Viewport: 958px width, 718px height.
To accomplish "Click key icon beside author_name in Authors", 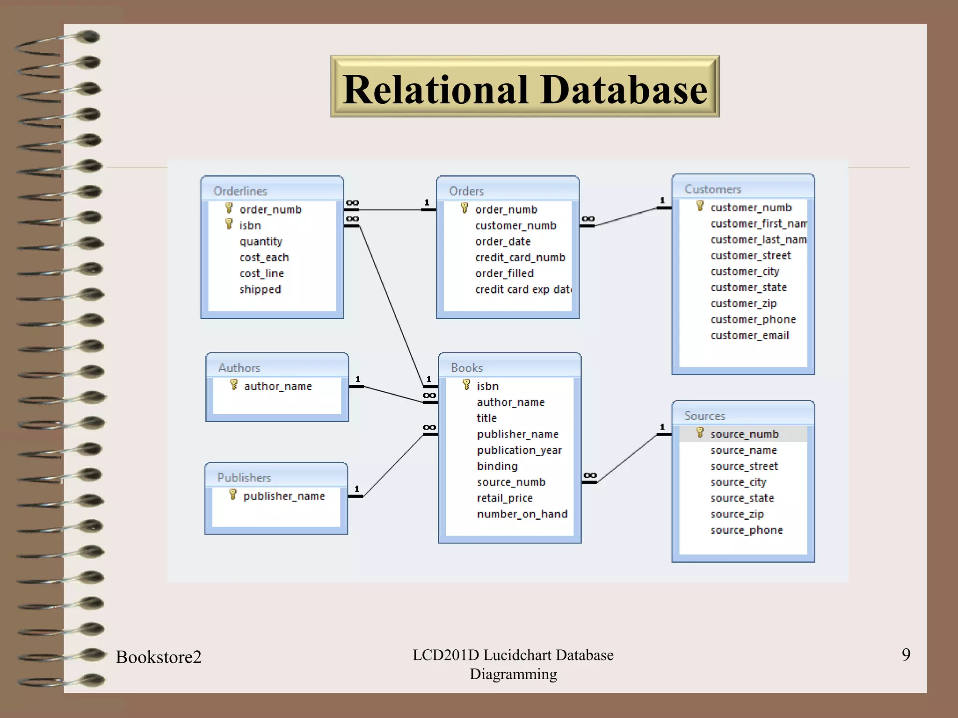I will [x=234, y=385].
